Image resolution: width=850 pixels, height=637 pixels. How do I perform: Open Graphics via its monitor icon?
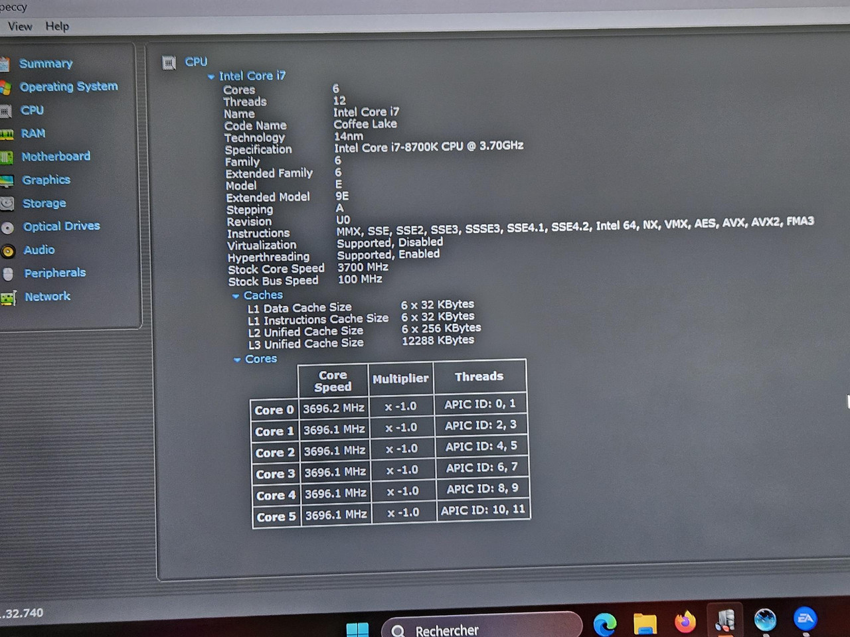(7, 180)
